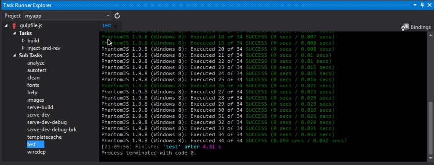Open the Project dropdown showing myapp
Image resolution: width=434 pixels, height=165 pixels.
point(67,16)
